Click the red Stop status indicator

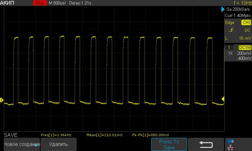click(x=40, y=3)
